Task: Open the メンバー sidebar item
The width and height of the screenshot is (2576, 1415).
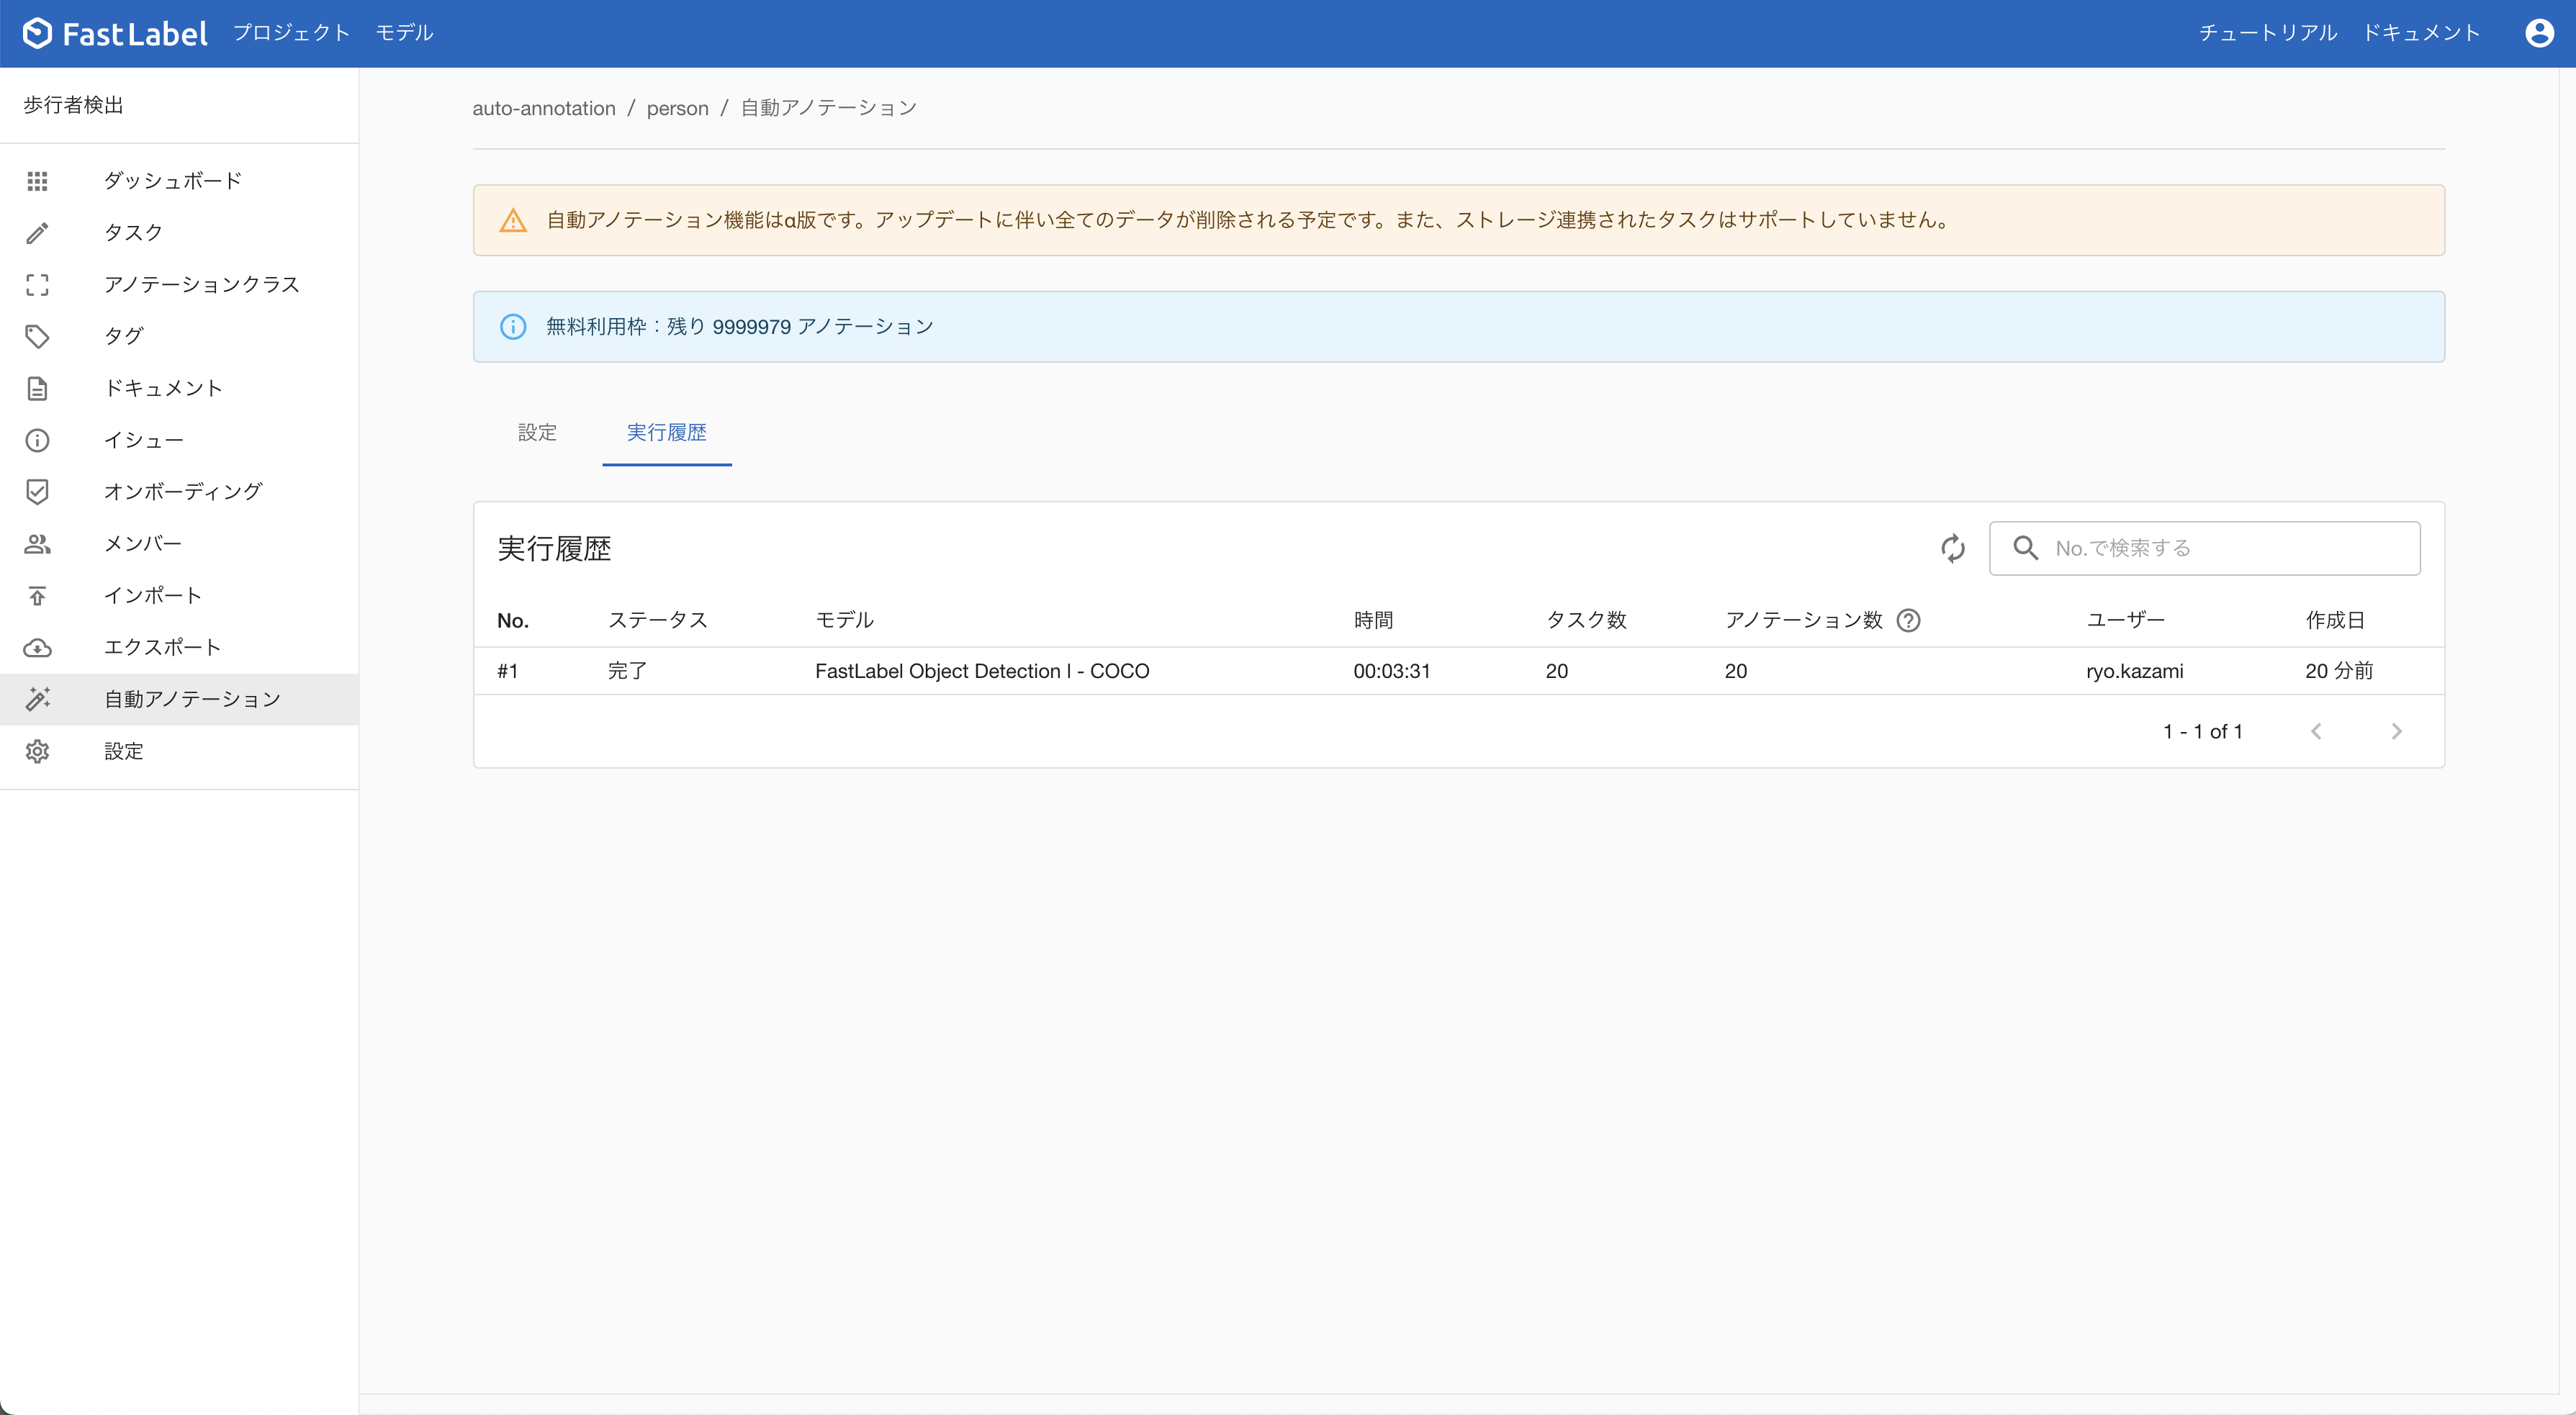Action: coord(142,543)
